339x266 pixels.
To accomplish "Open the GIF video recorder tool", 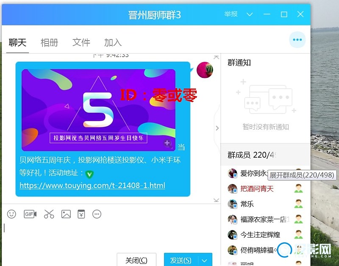I will tap(30, 214).
